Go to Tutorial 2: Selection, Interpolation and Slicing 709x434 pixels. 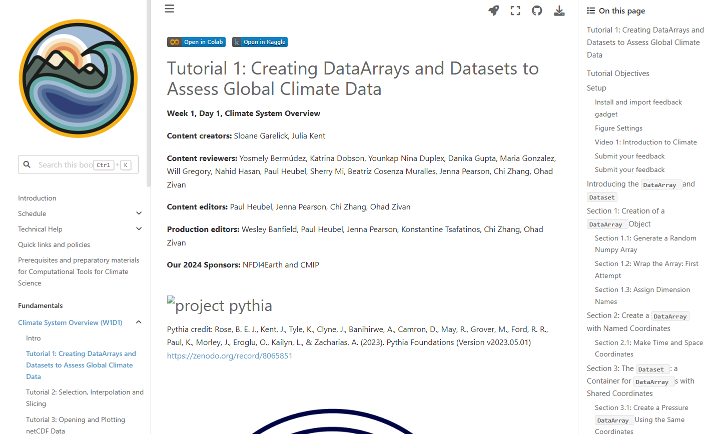click(85, 398)
